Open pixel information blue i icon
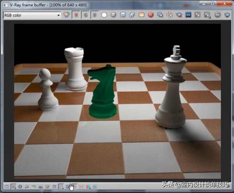The height and width of the screenshot is (193, 234). 20,186
